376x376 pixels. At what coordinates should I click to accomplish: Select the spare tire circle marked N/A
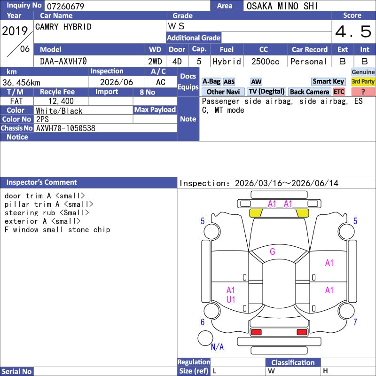click(205, 338)
